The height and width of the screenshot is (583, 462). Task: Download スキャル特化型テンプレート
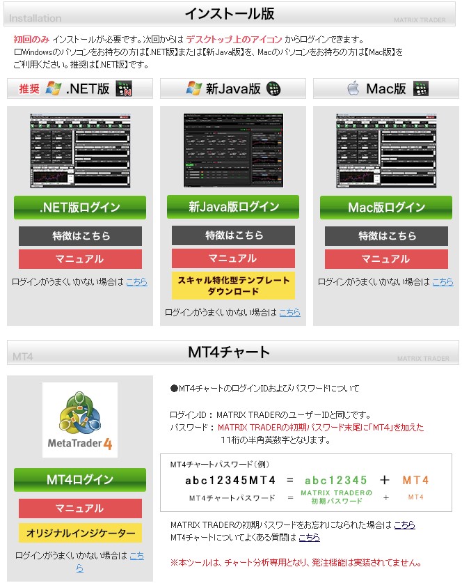point(233,286)
